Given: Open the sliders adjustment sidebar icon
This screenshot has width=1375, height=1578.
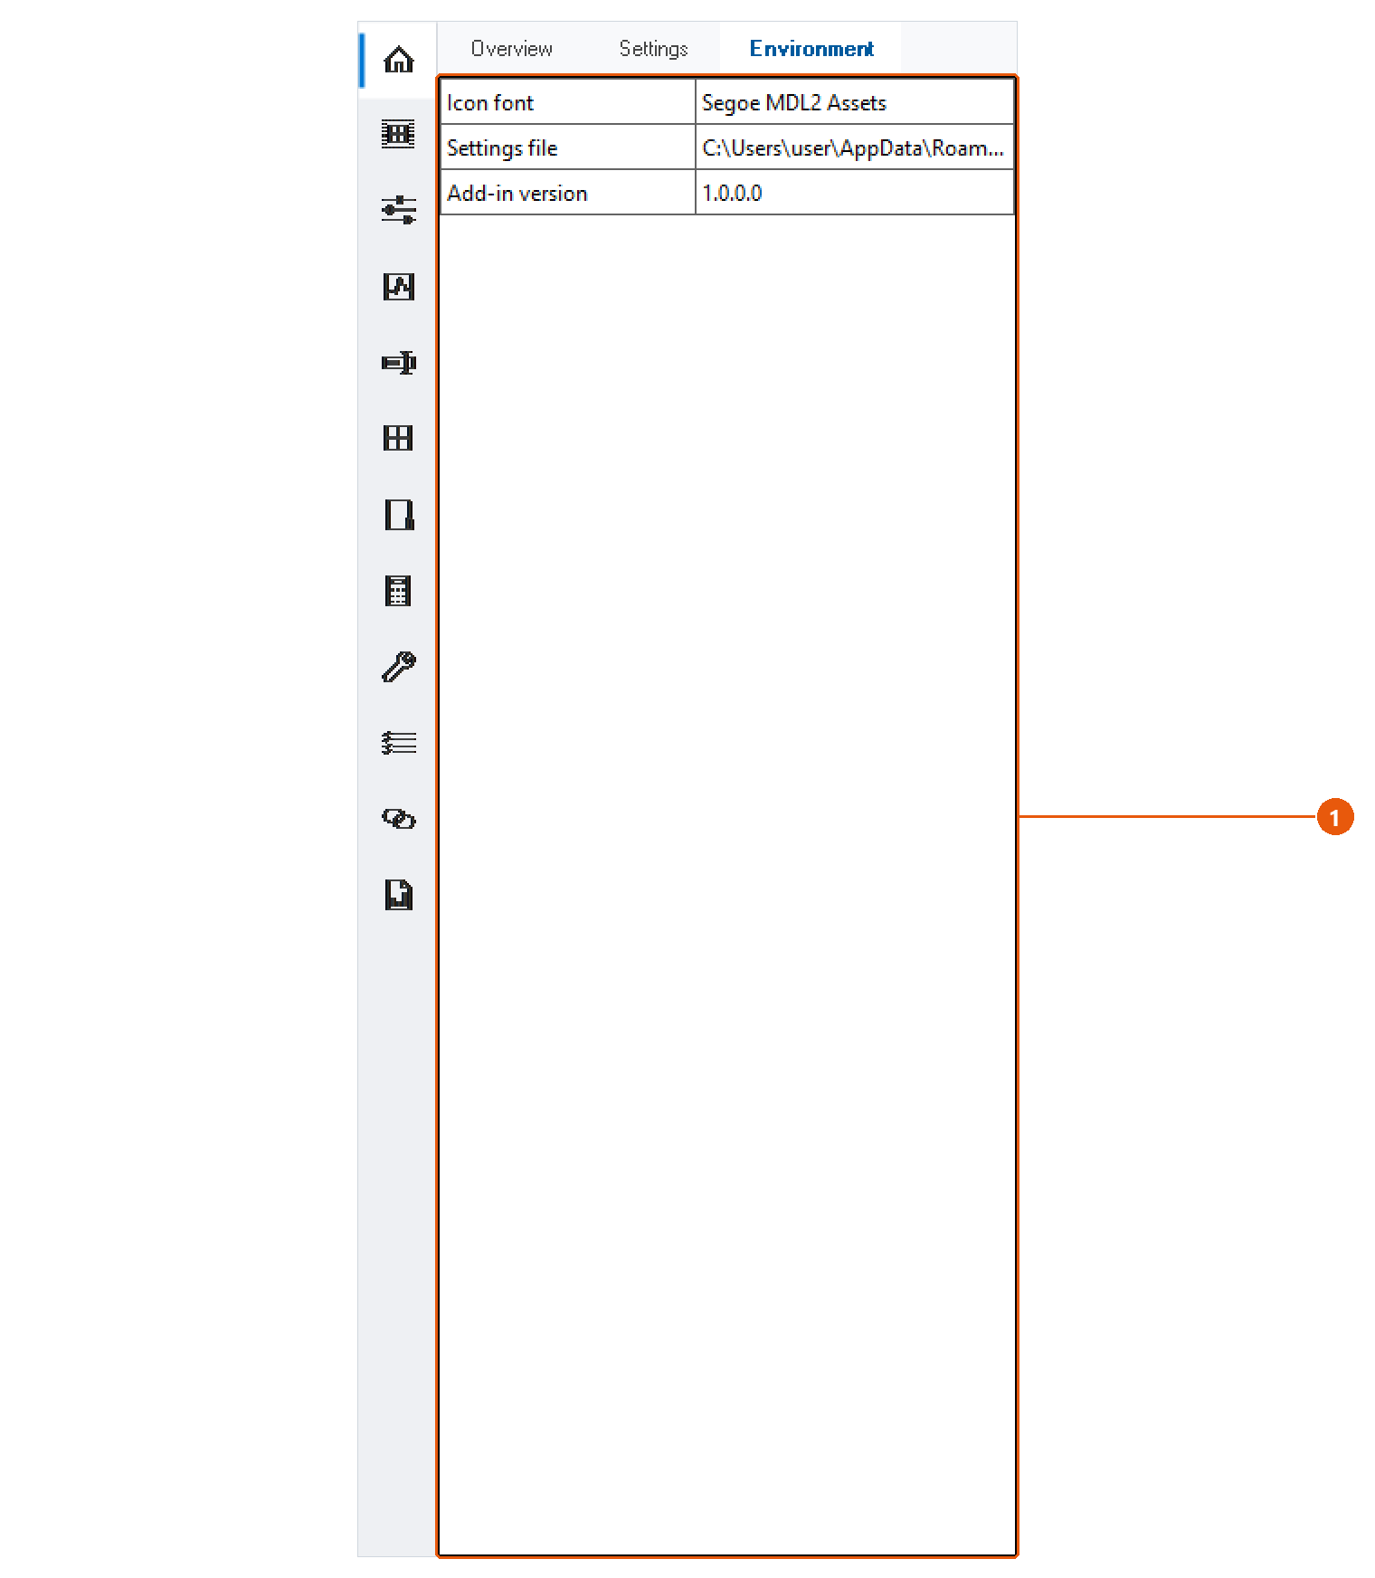Looking at the screenshot, I should point(398,211).
